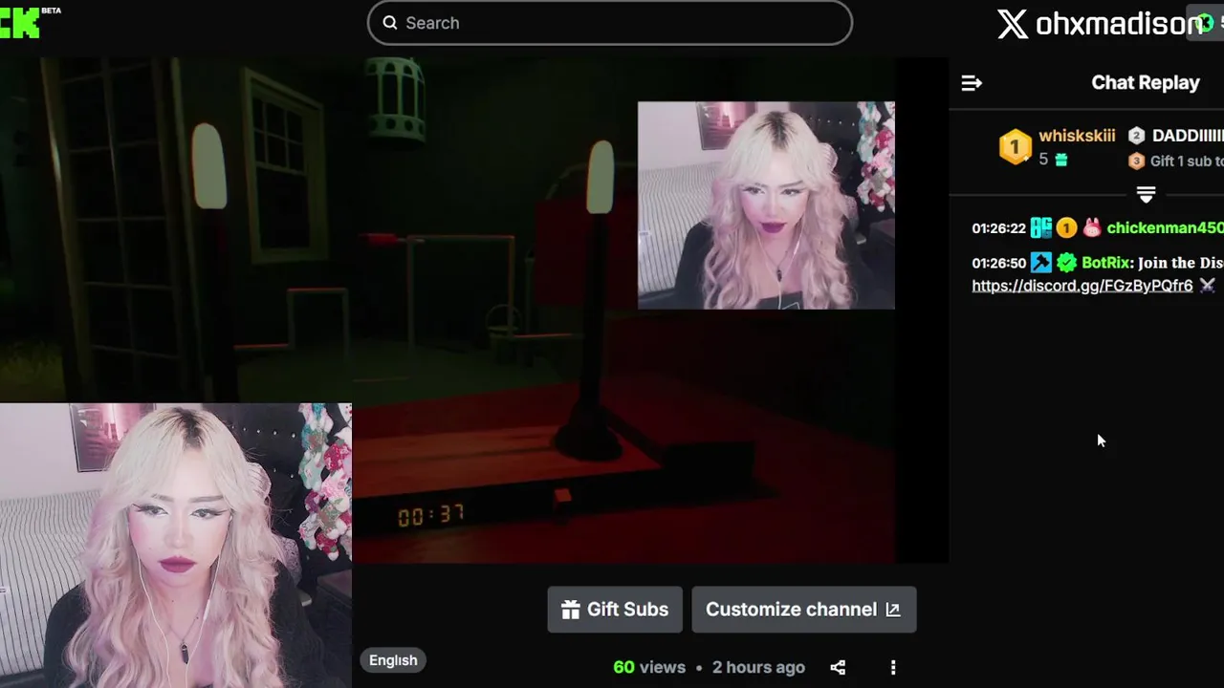The height and width of the screenshot is (688, 1224).
Task: Click the Customize channel button
Action: (x=803, y=610)
